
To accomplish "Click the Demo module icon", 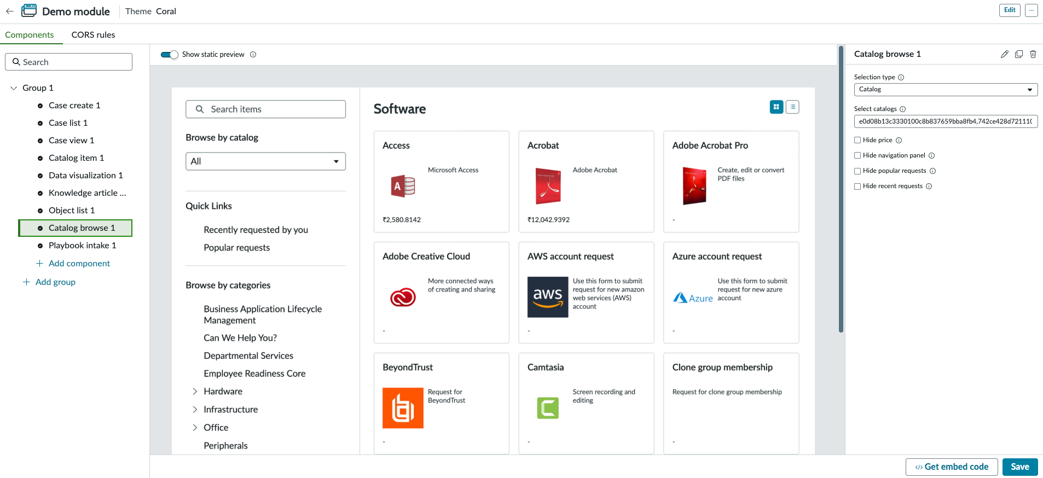I will [x=29, y=11].
